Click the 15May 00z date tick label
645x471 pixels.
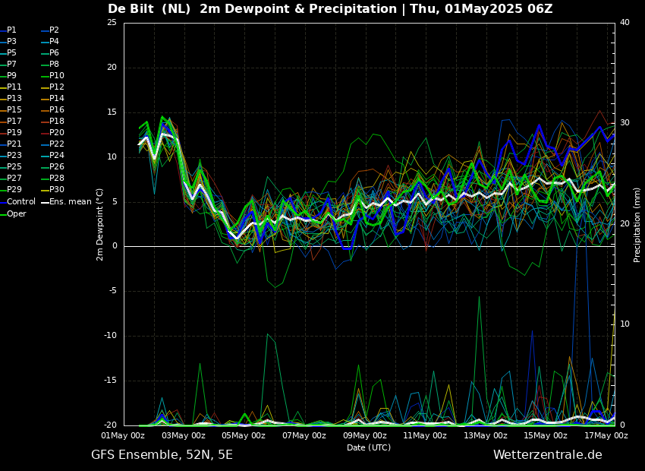[x=546, y=435]
